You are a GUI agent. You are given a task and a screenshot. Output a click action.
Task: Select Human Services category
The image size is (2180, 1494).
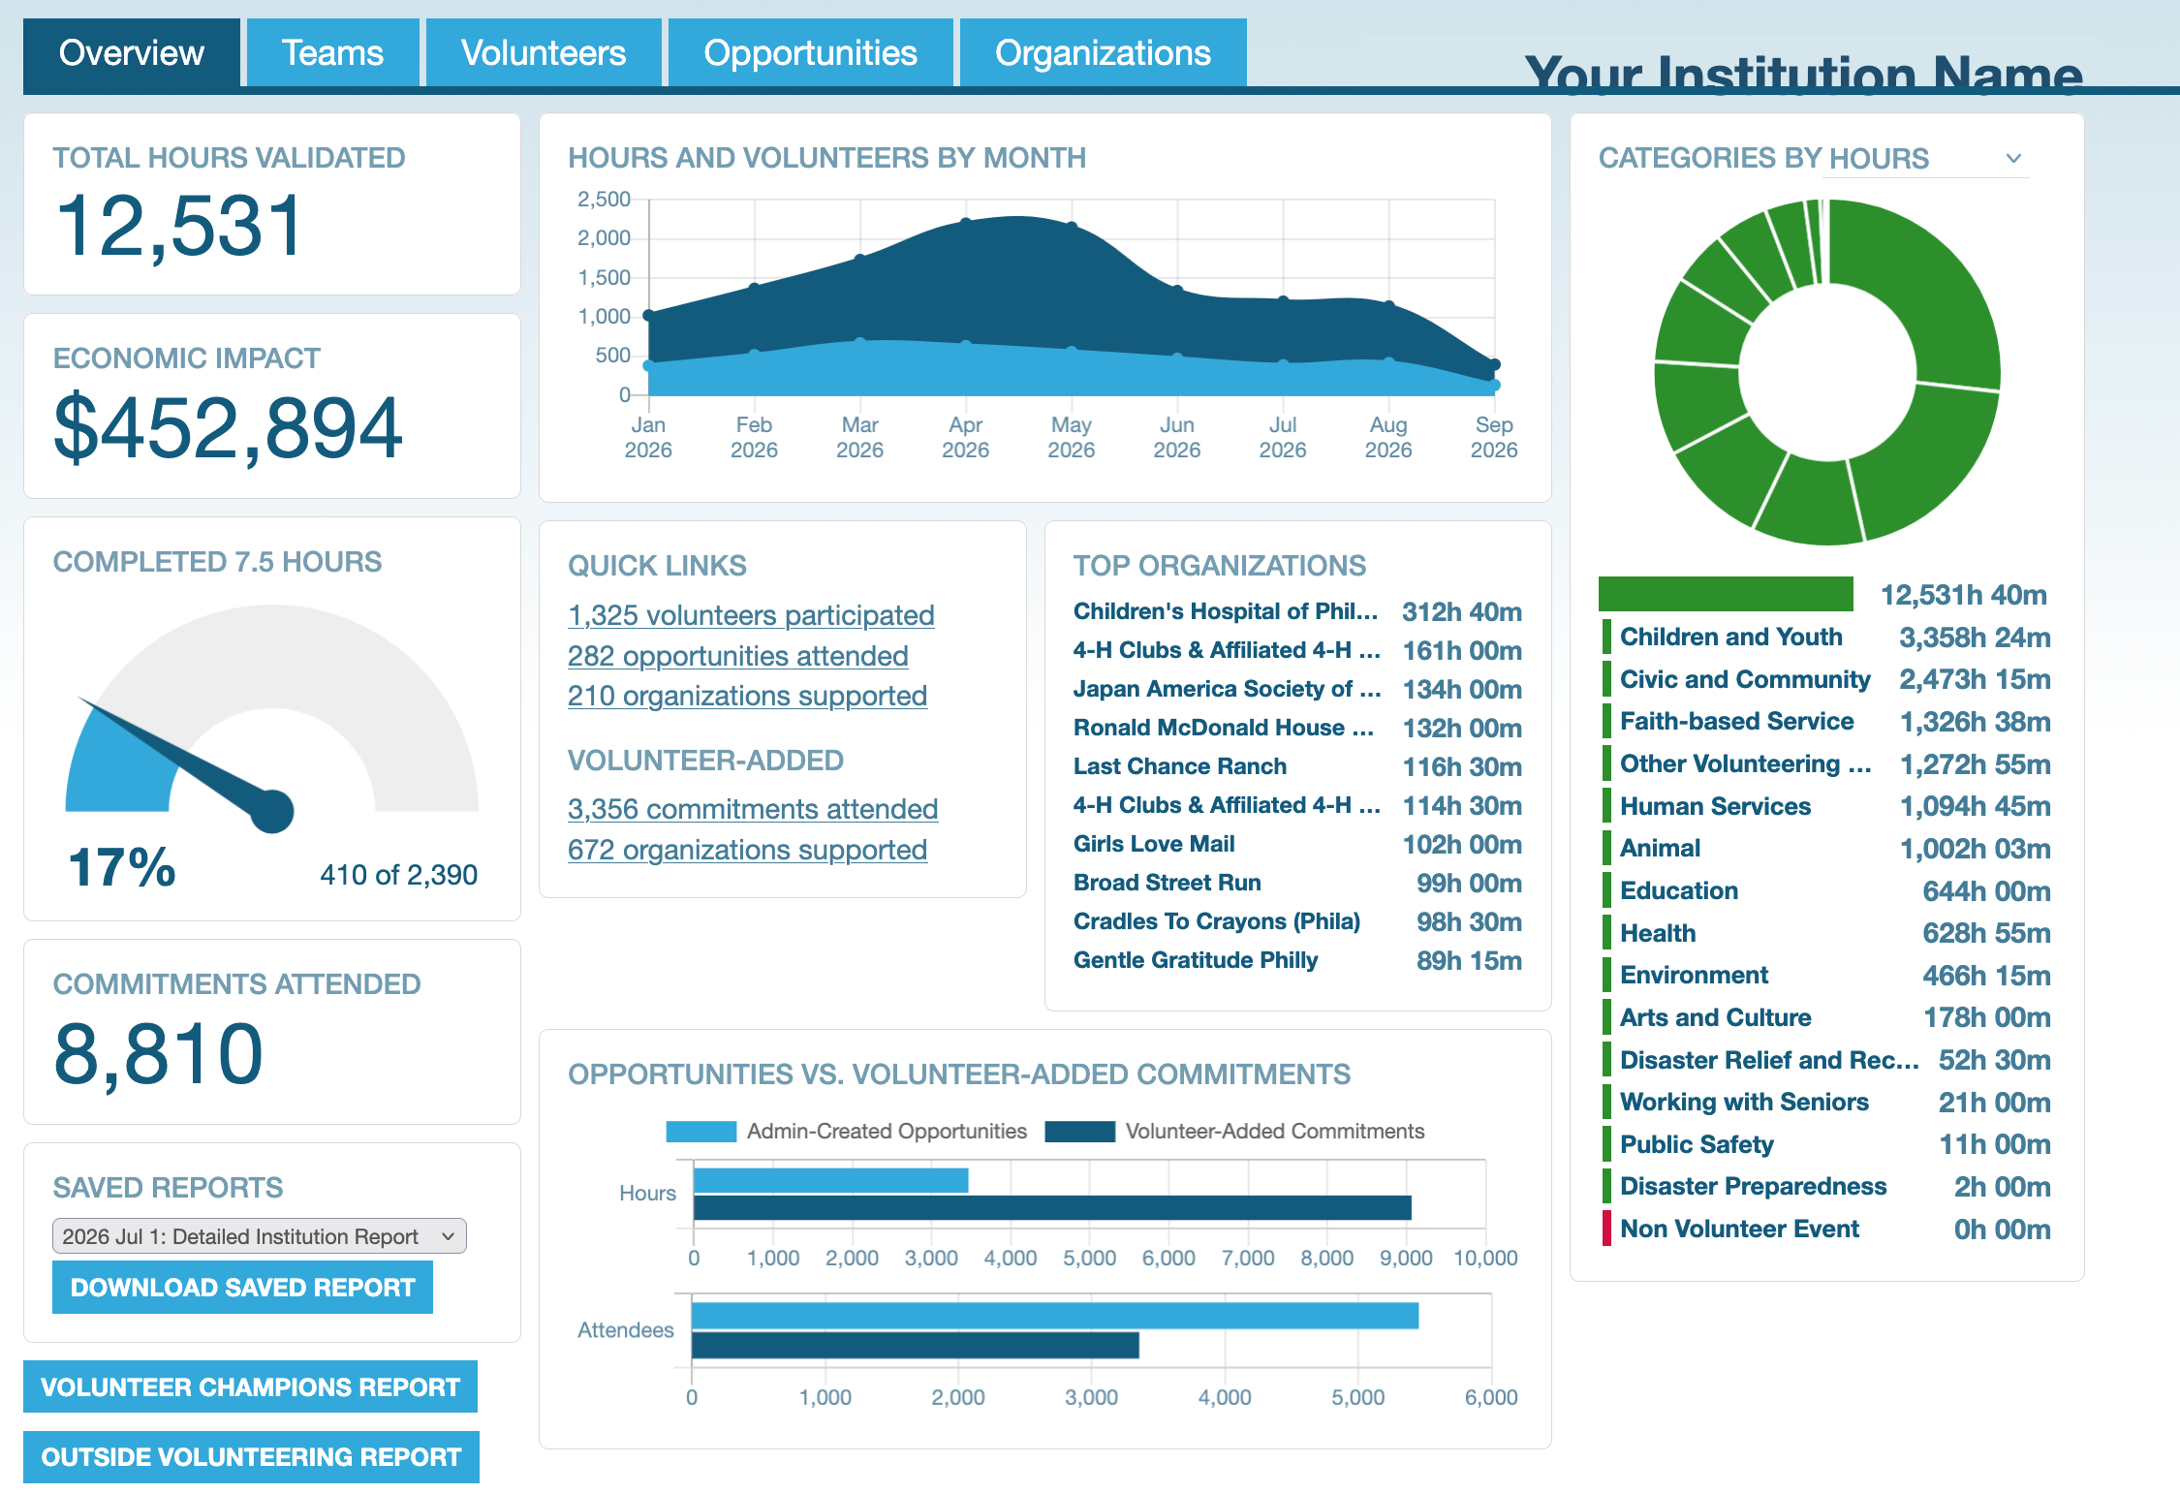pos(1826,806)
